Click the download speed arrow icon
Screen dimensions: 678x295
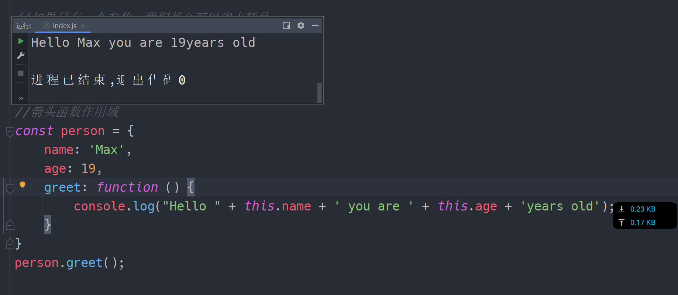click(x=622, y=209)
